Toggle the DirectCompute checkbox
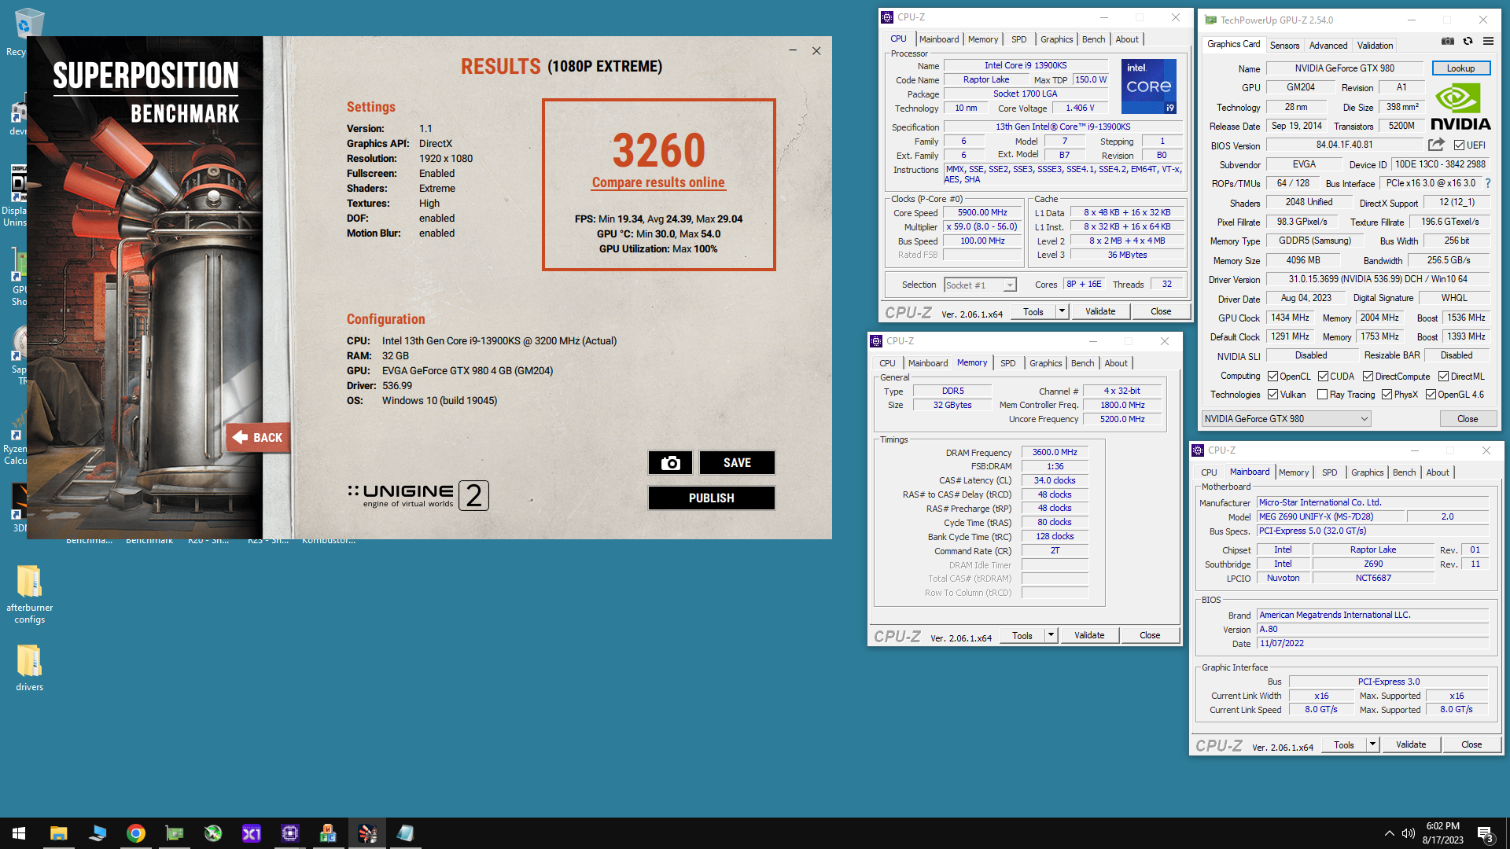1510x849 pixels. tap(1368, 377)
